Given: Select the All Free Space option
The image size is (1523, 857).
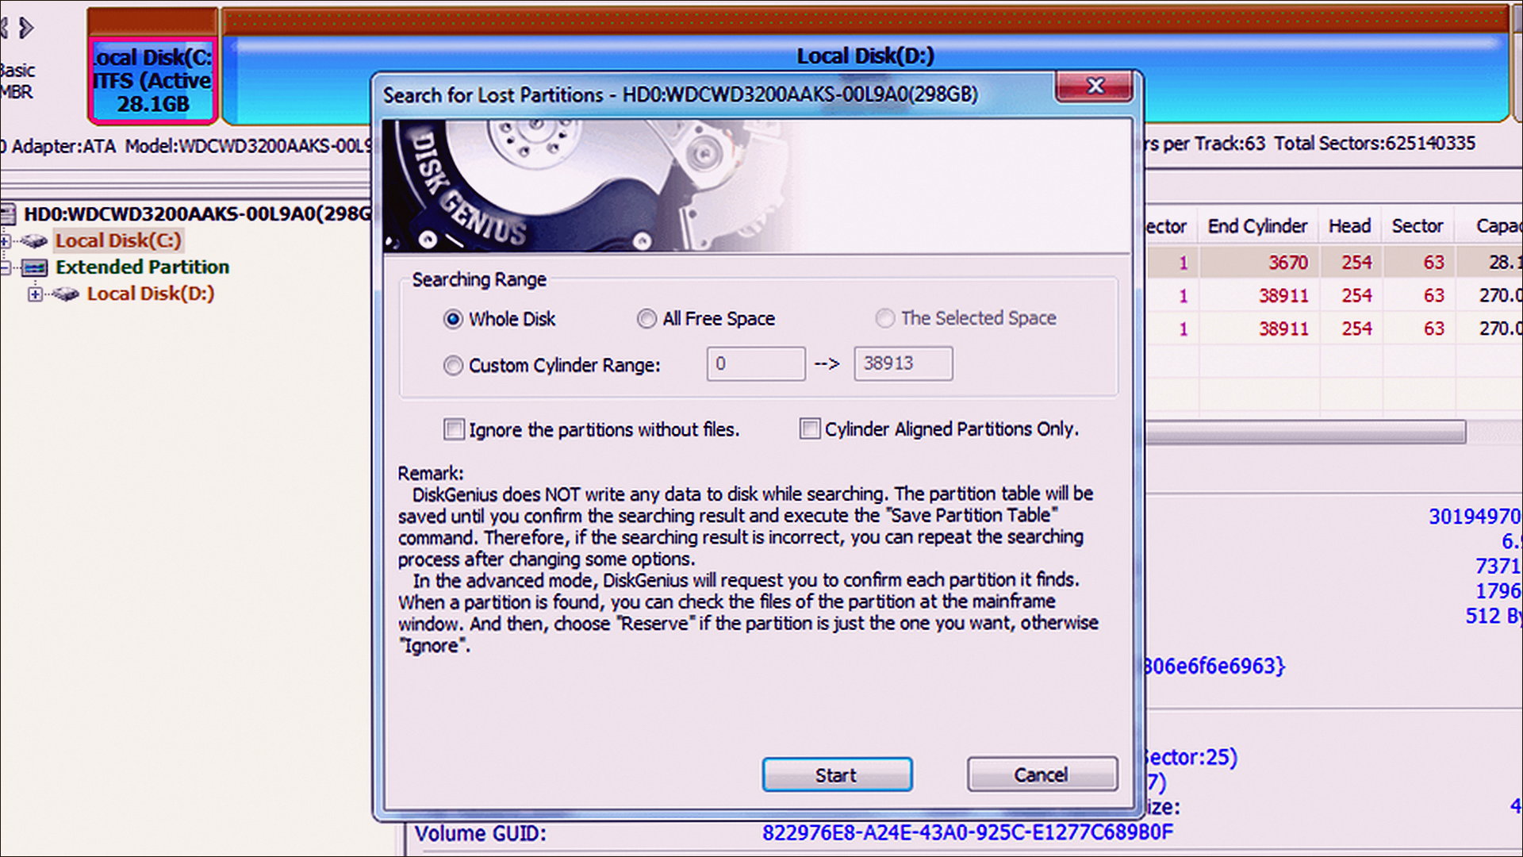Looking at the screenshot, I should (646, 319).
